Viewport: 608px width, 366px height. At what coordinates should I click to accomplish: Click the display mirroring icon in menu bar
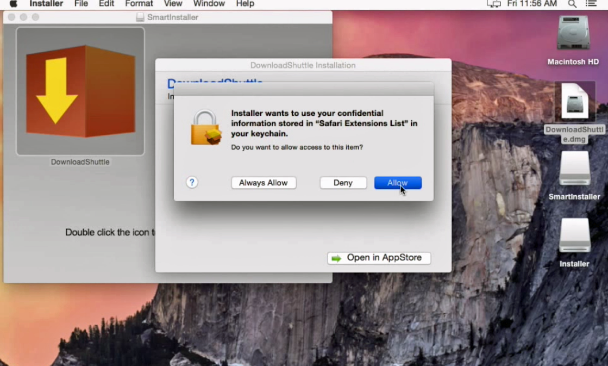(493, 4)
